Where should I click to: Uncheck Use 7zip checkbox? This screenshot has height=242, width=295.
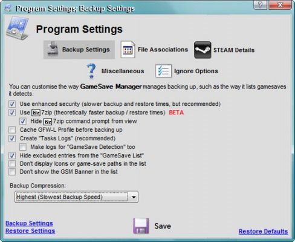click(12, 113)
